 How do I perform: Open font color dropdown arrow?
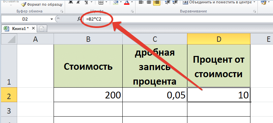tap(132, 2)
